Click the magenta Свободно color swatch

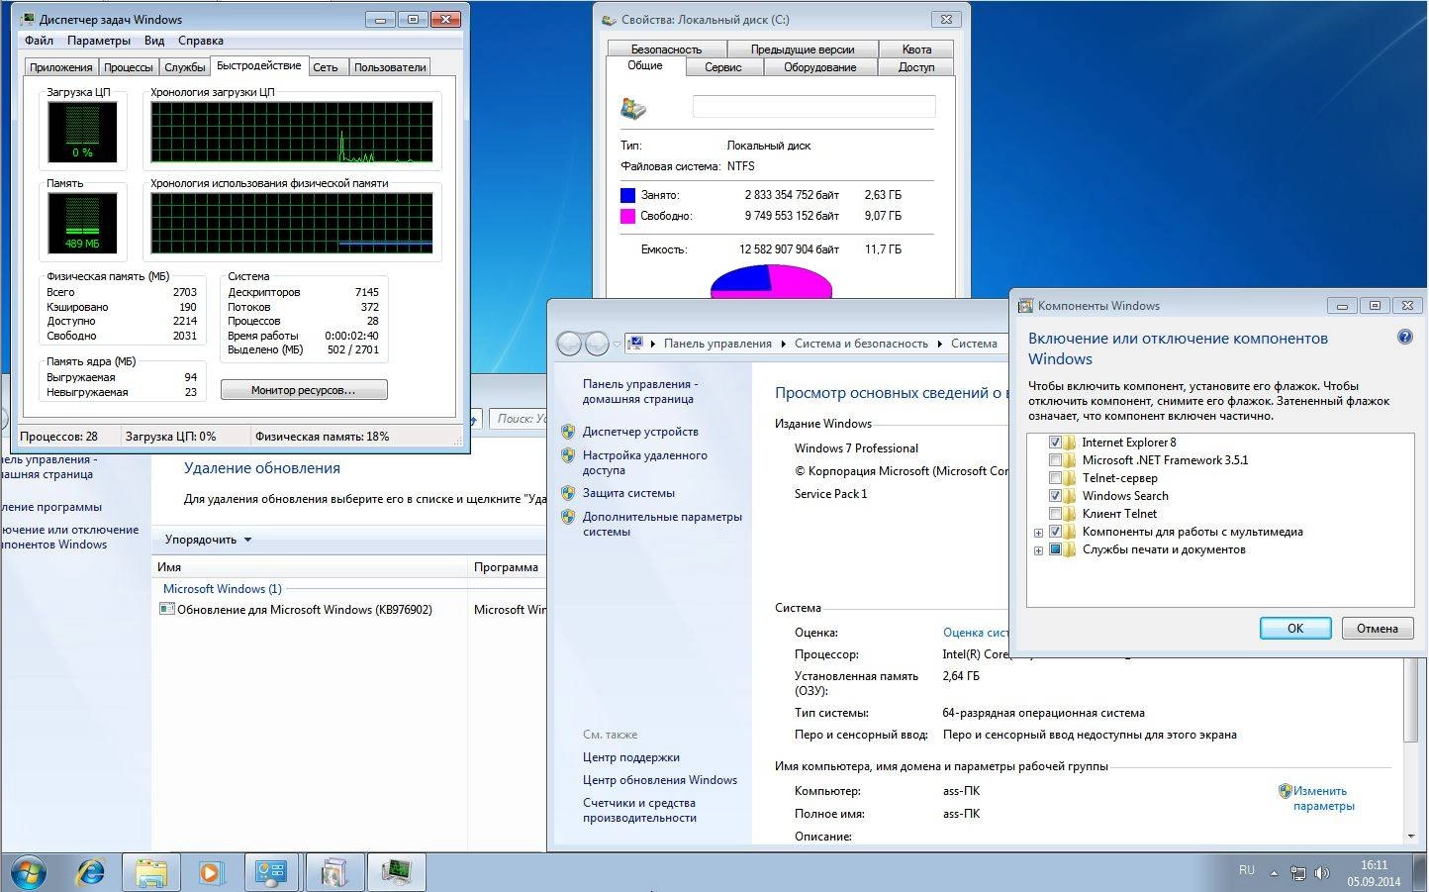point(627,216)
